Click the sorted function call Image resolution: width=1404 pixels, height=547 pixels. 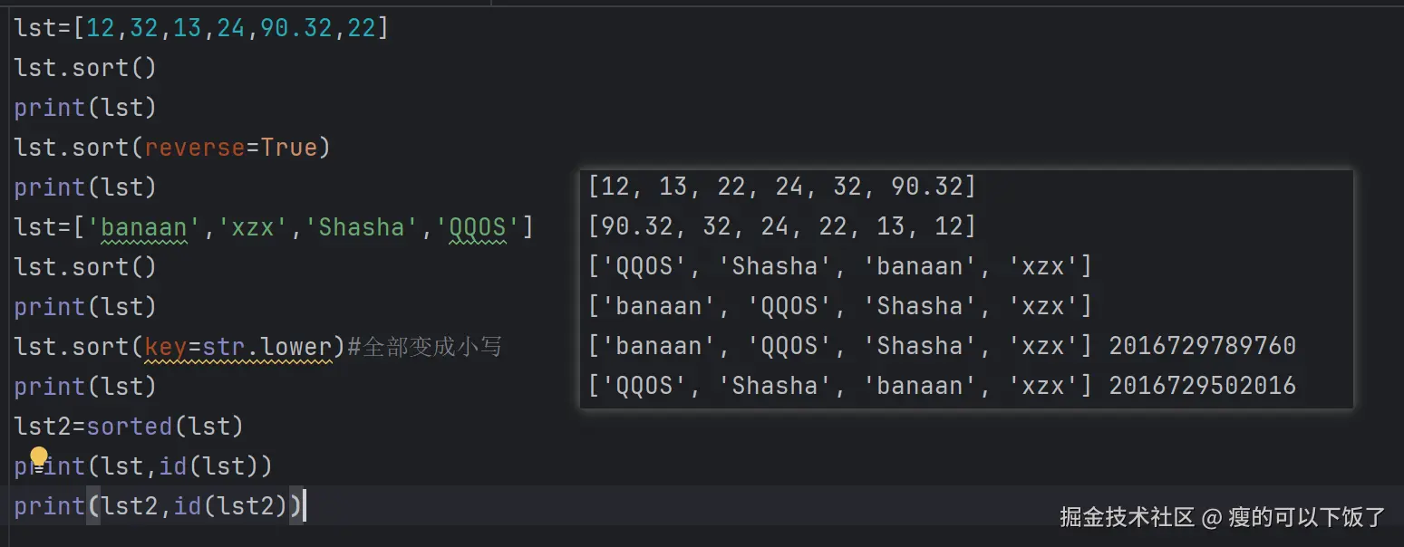pos(129,427)
